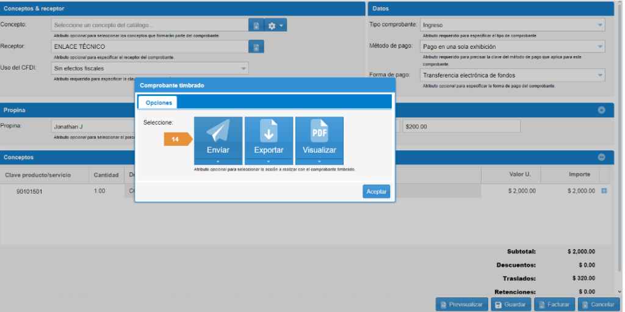
Task: Select the Opciones tab
Action: (x=158, y=103)
